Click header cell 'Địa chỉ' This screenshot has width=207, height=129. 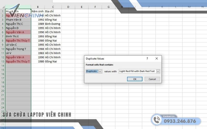click(x=53, y=11)
